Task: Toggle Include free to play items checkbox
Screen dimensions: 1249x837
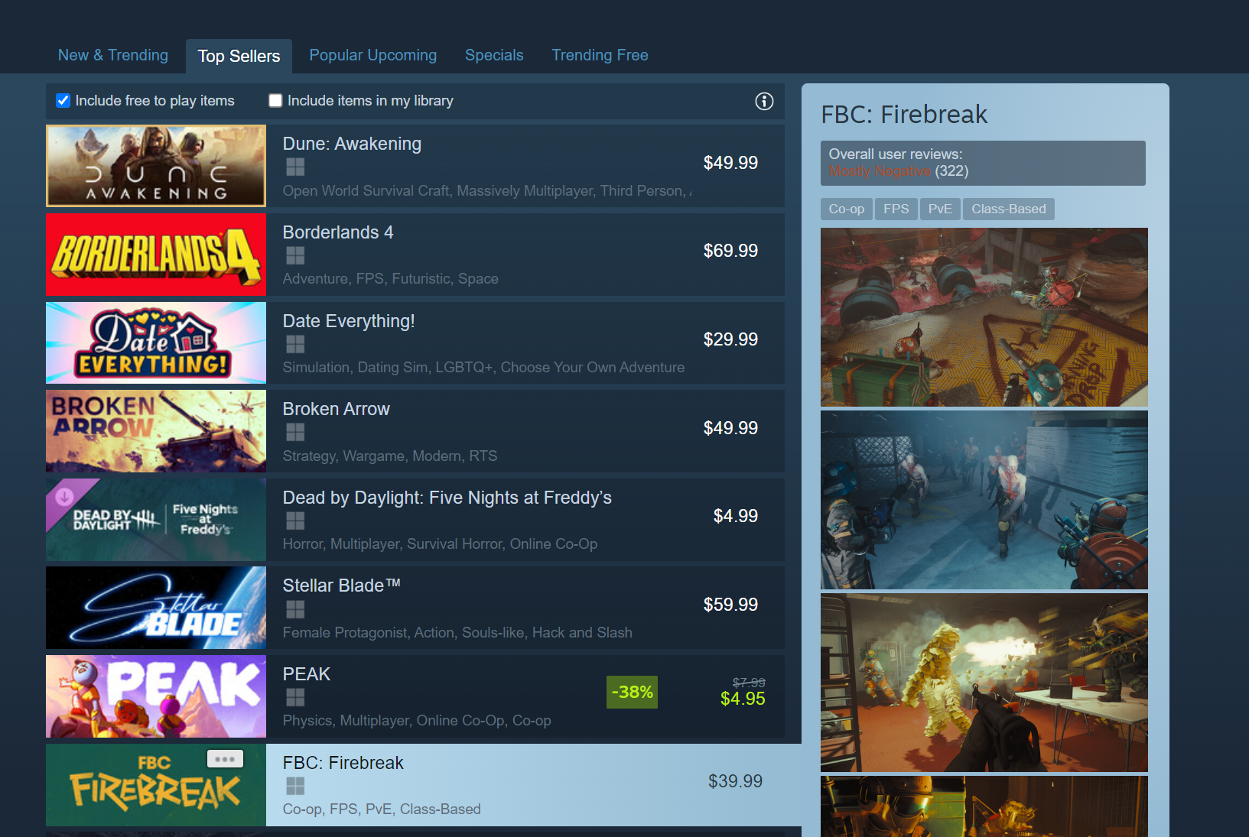Action: click(63, 101)
